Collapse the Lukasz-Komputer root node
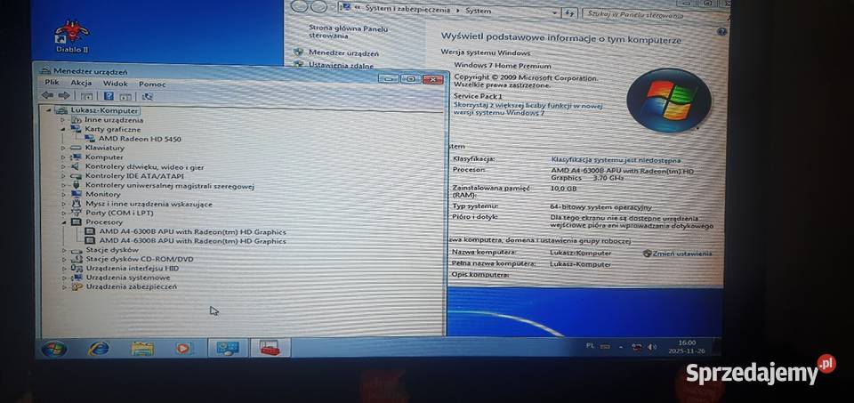This screenshot has height=403, width=854. (48, 110)
